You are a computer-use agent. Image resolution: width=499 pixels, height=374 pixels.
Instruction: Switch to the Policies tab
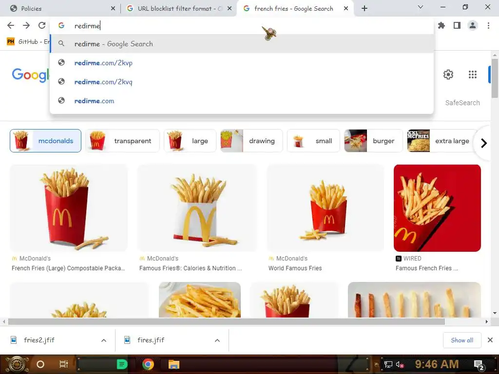59,9
